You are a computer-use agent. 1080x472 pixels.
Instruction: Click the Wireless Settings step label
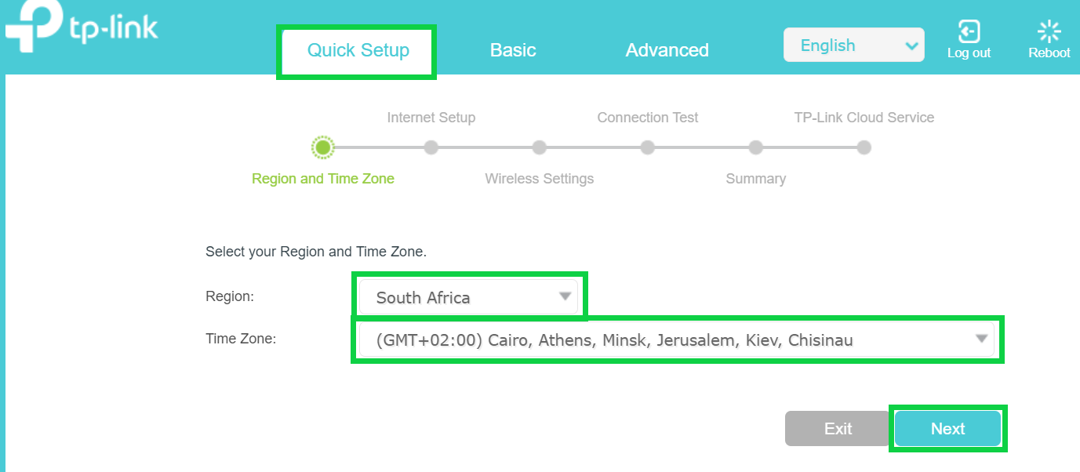click(539, 179)
